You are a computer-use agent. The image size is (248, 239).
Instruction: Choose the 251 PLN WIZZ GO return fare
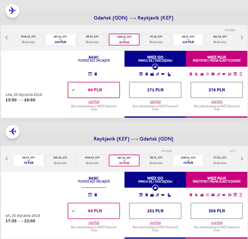(155, 211)
